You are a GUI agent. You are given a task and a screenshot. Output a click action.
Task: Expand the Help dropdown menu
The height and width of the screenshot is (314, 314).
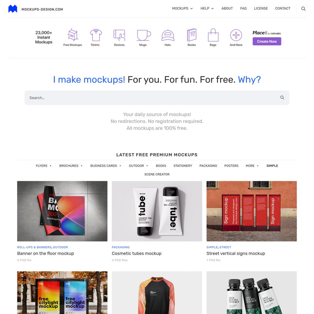pyautogui.click(x=207, y=8)
